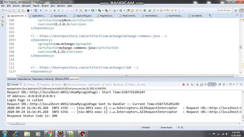This screenshot has width=244, height=137.
Task: Click the editor vertical scrollbar thumb
Action: pyautogui.click(x=241, y=47)
